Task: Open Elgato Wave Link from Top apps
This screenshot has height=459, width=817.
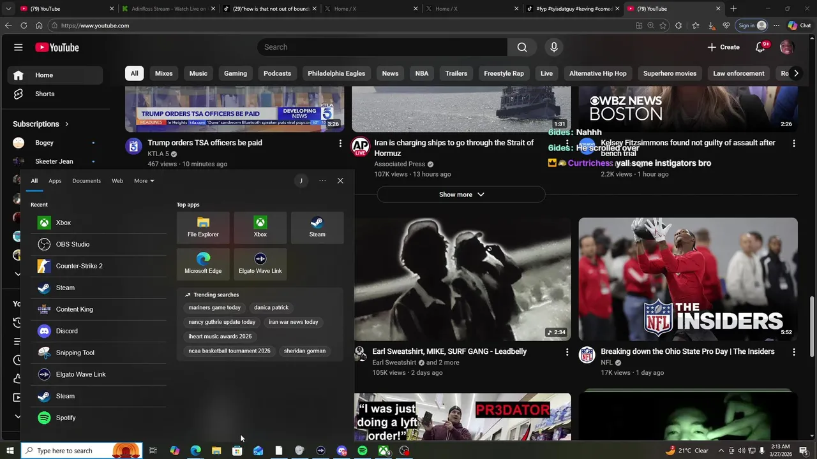Action: 260,263
